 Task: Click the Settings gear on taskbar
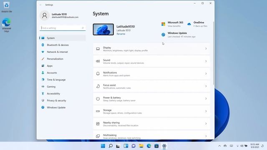164,146
